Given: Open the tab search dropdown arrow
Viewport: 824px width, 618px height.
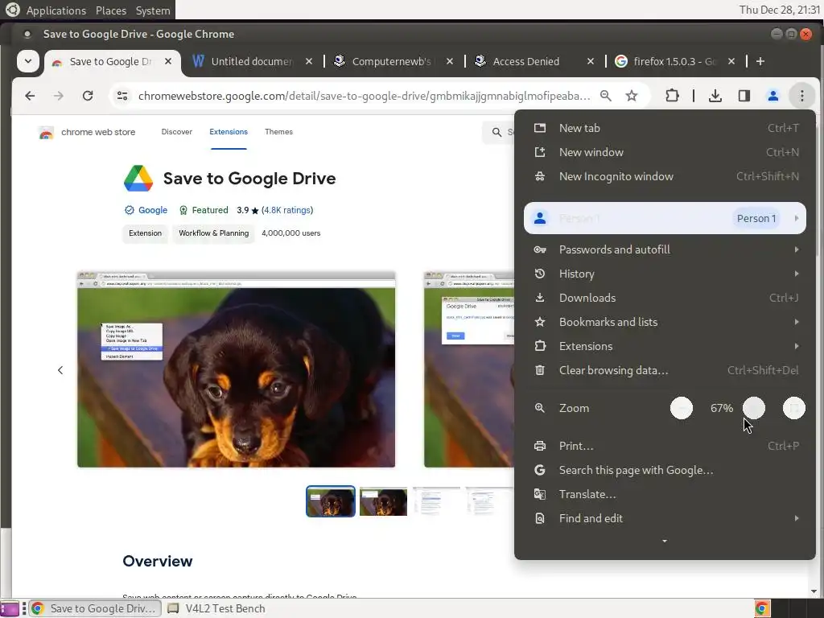Looking at the screenshot, I should pos(28,61).
